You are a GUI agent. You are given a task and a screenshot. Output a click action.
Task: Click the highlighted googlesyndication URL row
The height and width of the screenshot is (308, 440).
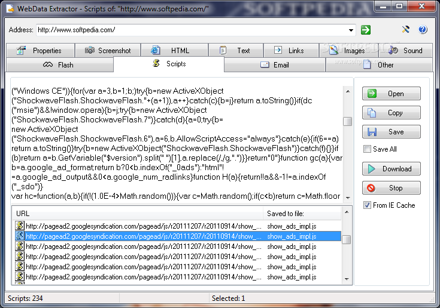click(x=178, y=236)
